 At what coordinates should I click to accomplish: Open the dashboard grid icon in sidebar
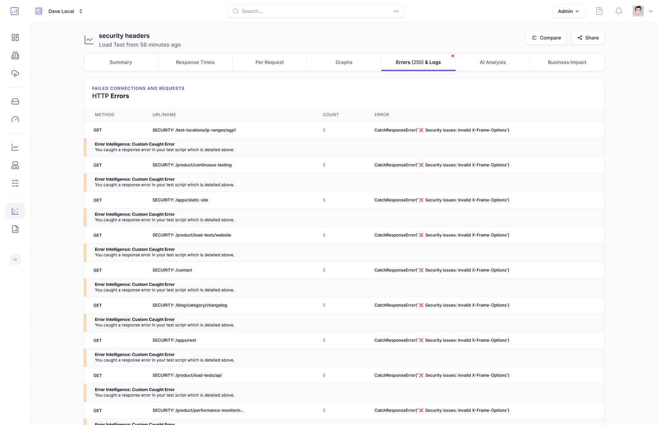point(15,37)
